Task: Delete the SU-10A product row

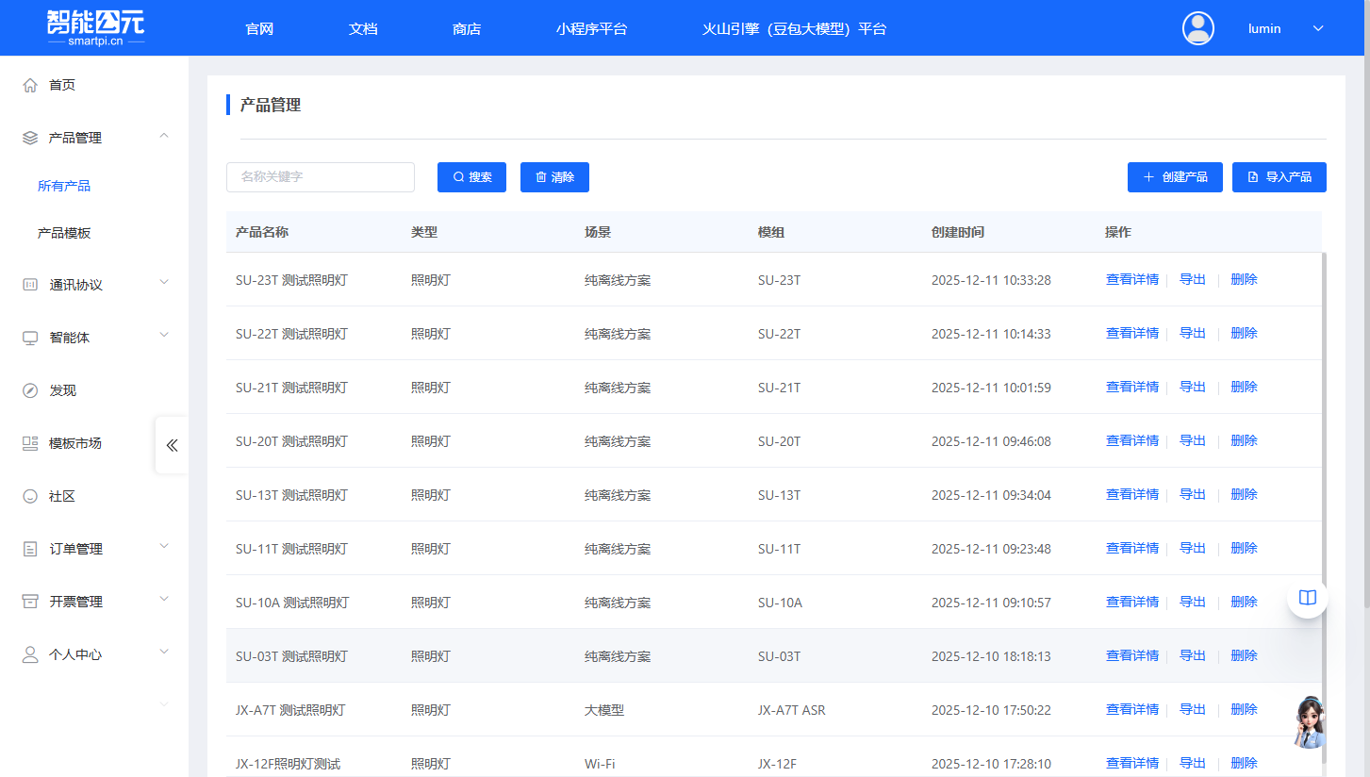Action: point(1244,602)
